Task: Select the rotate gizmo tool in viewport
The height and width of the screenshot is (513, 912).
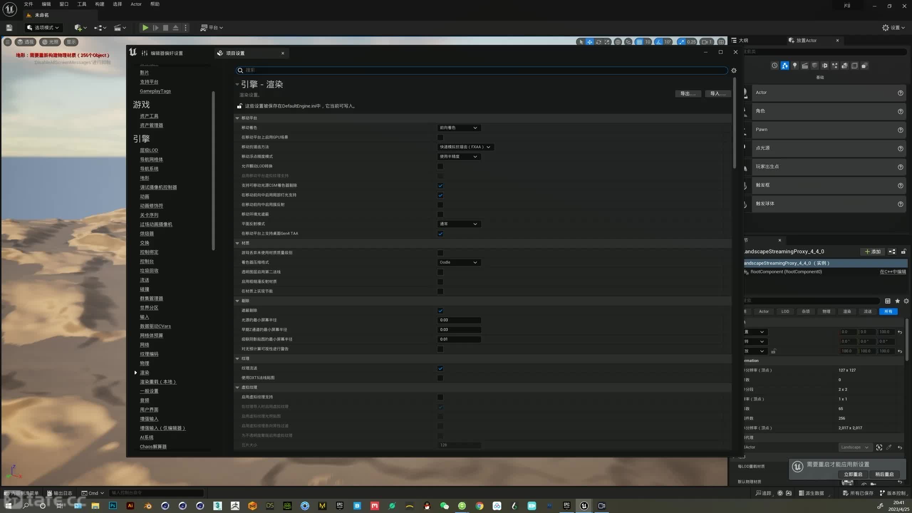Action: (598, 42)
